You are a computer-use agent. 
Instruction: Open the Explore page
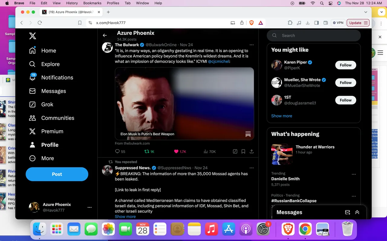tap(44, 64)
